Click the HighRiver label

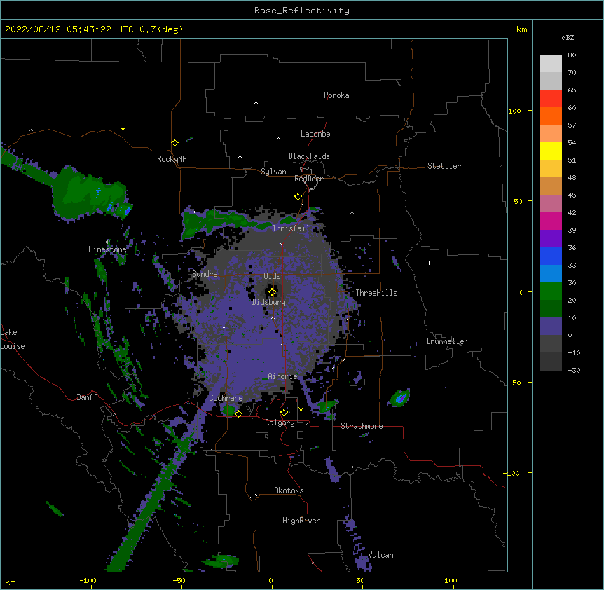pos(301,521)
